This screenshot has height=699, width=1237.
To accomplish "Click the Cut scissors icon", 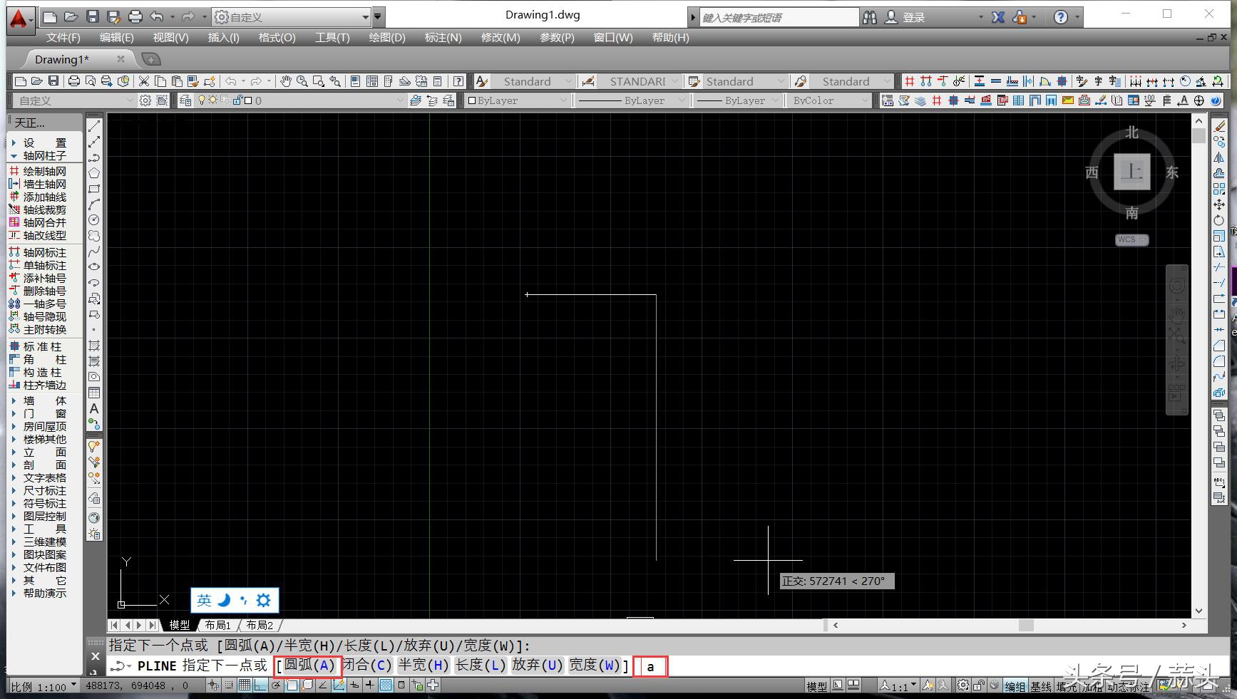I will click(143, 81).
